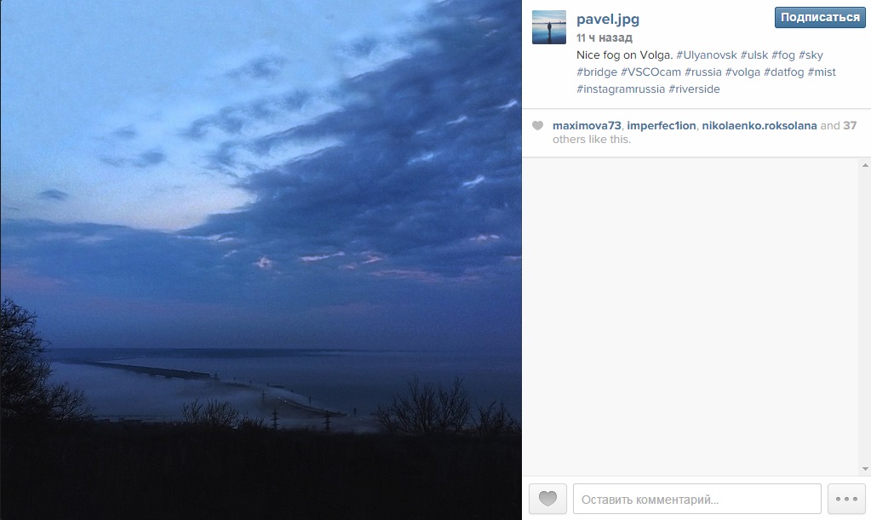Open the #Ulyanovsk hashtag
The height and width of the screenshot is (520, 871).
click(x=706, y=55)
